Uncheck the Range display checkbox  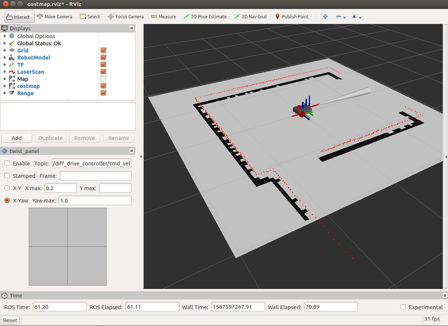[104, 93]
